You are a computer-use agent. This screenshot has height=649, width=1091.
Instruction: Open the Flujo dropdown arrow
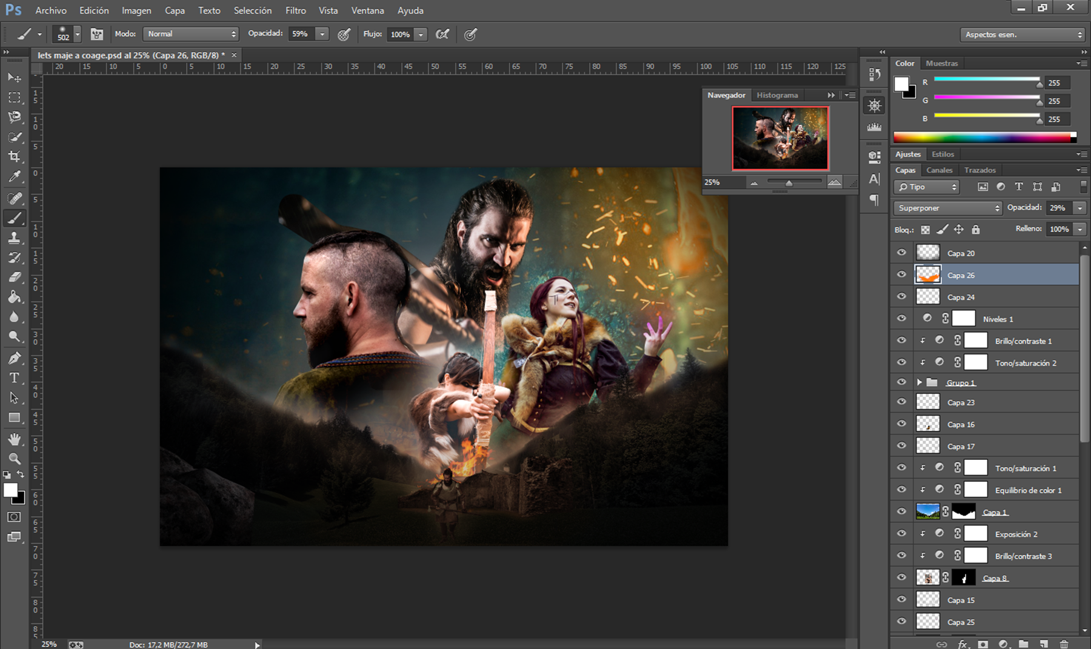coord(421,35)
